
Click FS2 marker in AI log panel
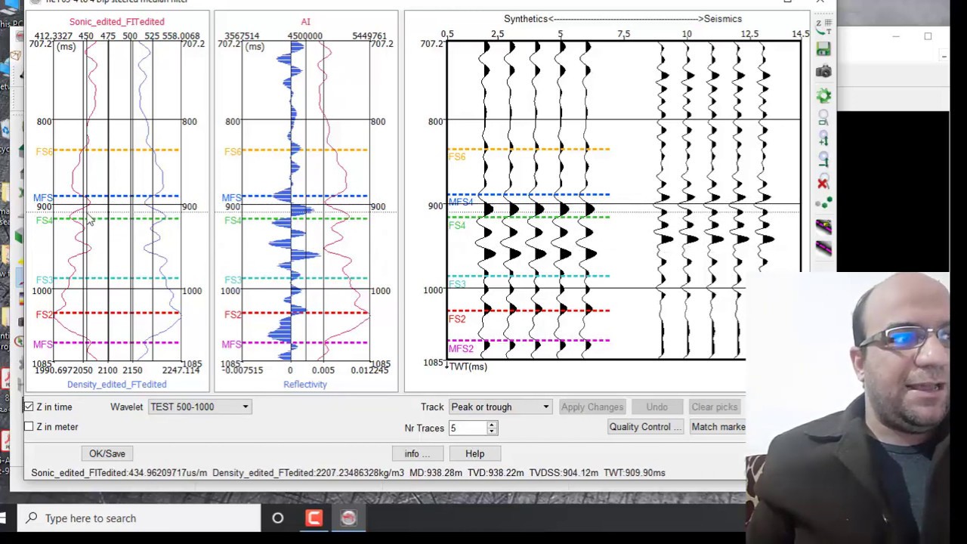[232, 314]
